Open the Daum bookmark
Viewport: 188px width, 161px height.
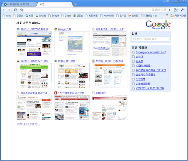coord(66,16)
